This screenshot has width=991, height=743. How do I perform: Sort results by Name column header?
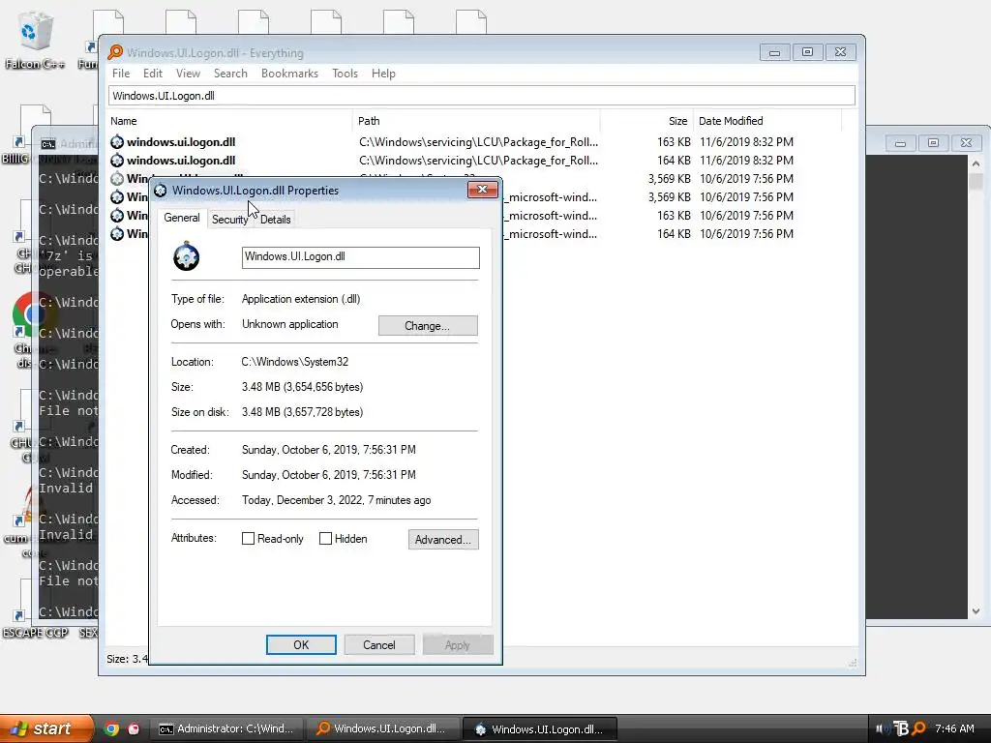point(230,121)
